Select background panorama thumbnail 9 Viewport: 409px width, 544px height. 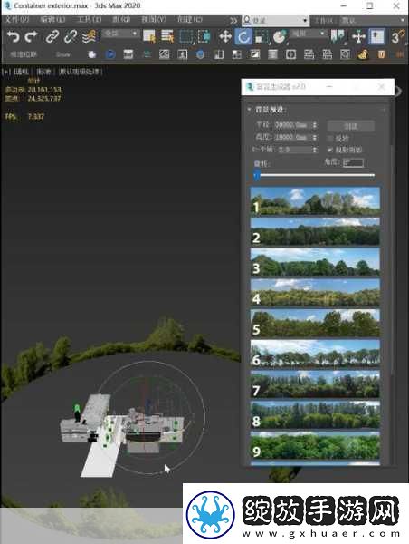[x=315, y=445]
